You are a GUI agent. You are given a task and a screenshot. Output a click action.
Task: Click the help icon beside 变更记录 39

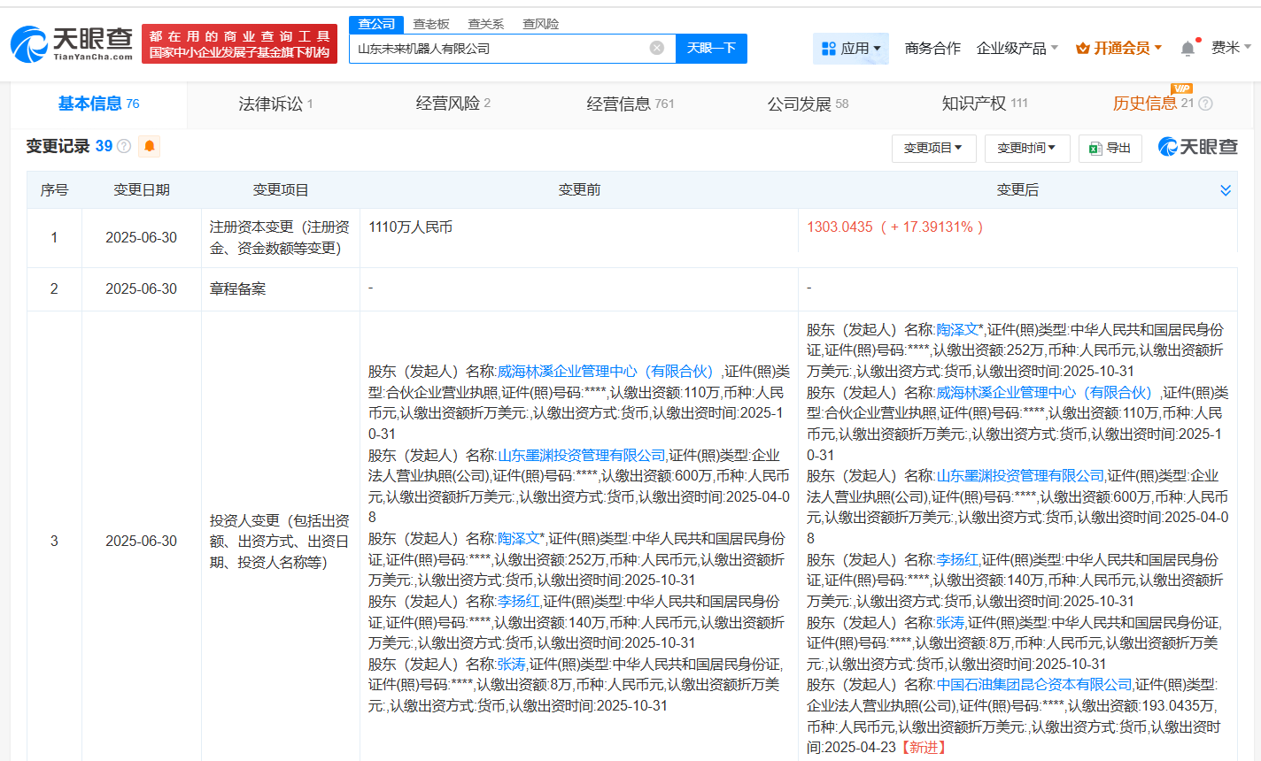124,146
